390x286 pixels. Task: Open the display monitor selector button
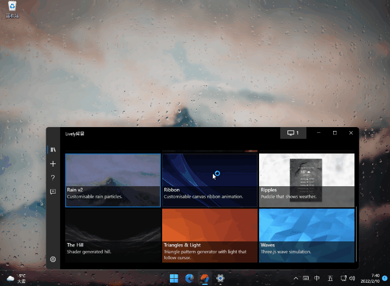tap(293, 133)
